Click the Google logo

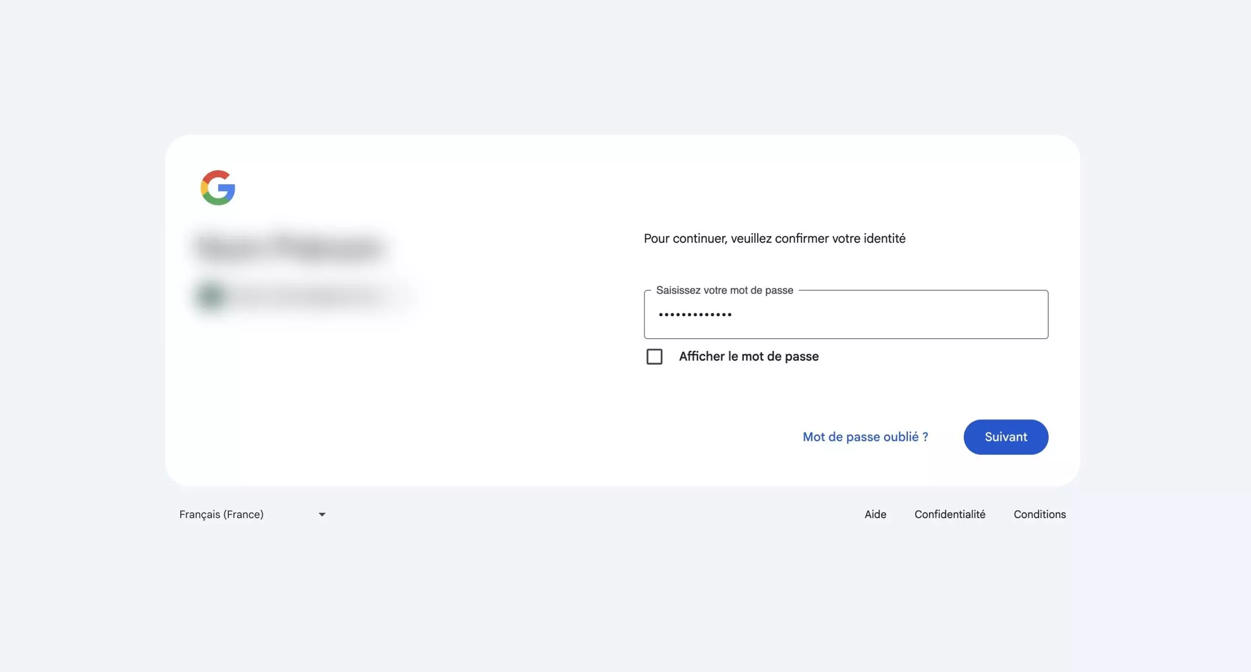pos(218,188)
